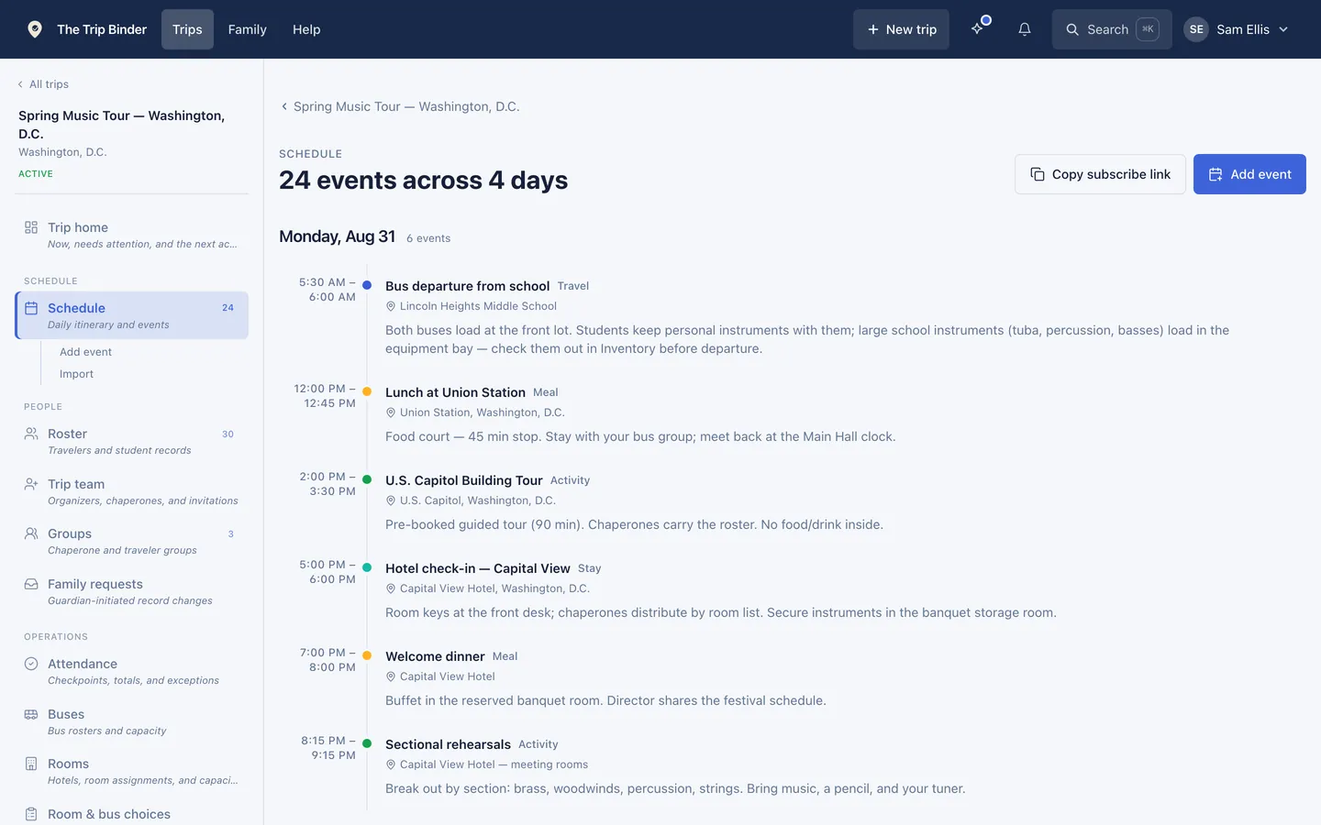Open the notifications bell
The width and height of the screenshot is (1321, 825).
point(1025,29)
